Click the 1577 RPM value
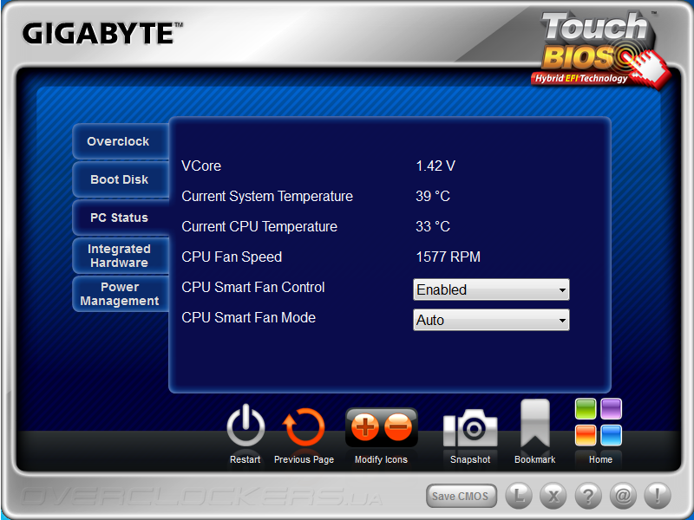This screenshot has height=520, width=694. (448, 257)
